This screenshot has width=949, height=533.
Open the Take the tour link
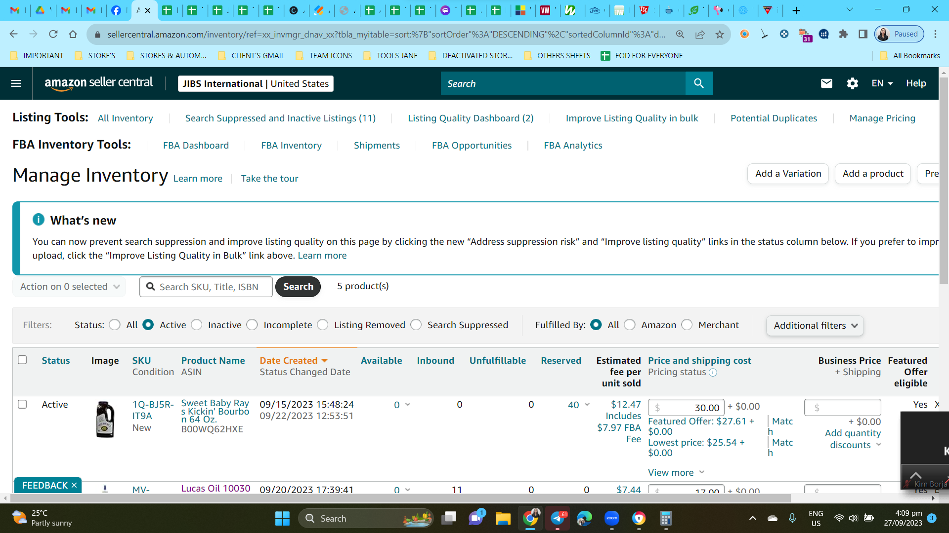pyautogui.click(x=269, y=179)
